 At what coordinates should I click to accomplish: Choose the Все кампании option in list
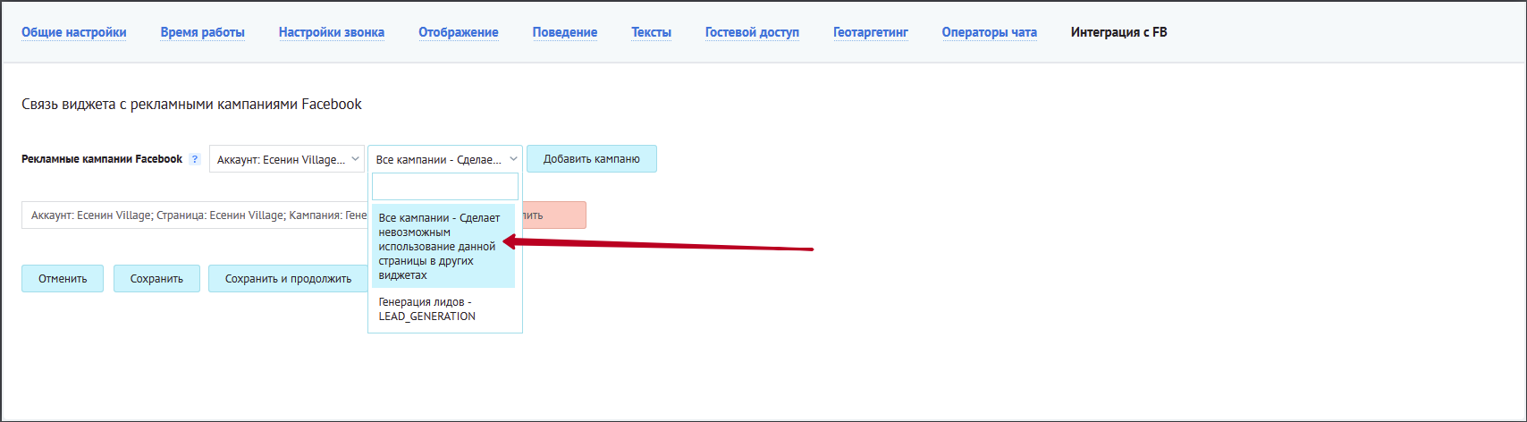443,246
